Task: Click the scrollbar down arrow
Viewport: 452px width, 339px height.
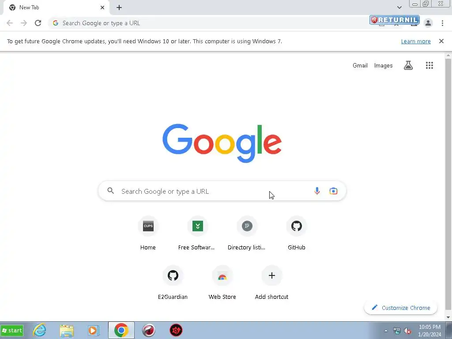Action: [x=448, y=317]
